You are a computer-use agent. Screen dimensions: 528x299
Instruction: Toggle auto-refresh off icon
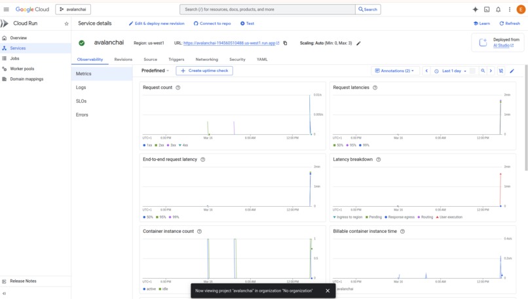click(x=501, y=71)
